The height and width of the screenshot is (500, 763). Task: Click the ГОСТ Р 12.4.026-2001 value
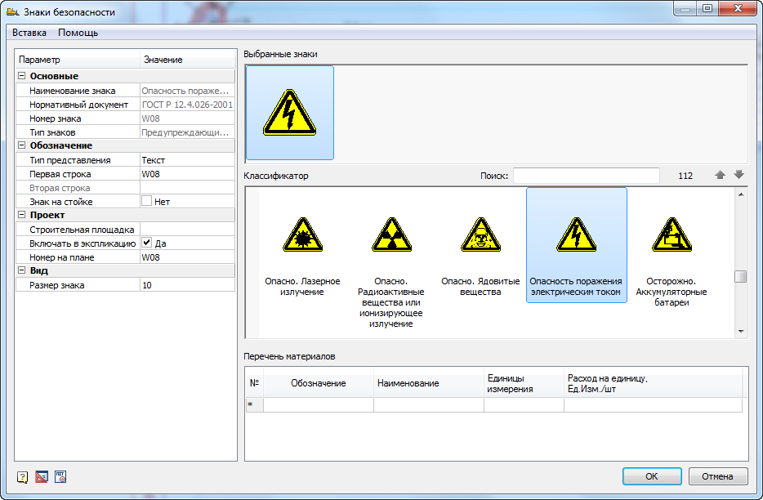[187, 105]
